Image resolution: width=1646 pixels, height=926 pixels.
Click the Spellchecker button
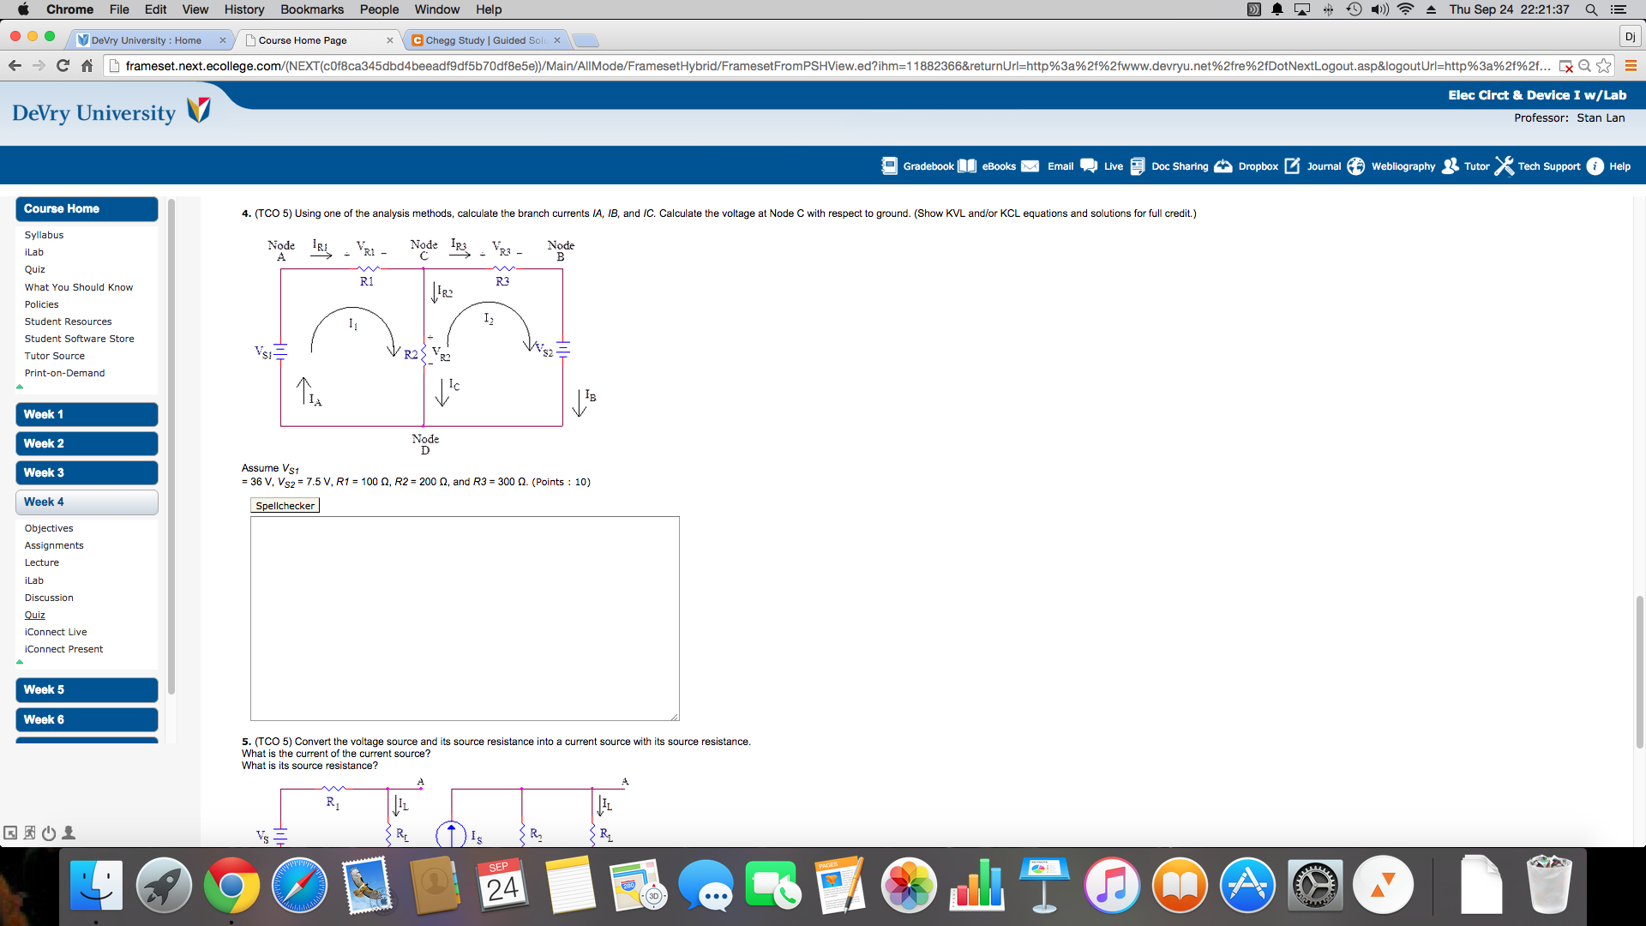point(285,506)
